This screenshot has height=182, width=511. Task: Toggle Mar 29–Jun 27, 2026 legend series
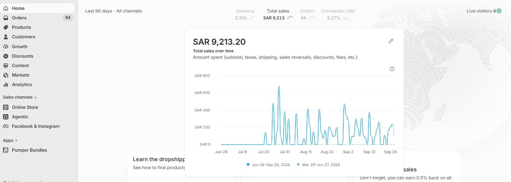tap(318, 165)
